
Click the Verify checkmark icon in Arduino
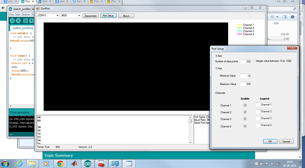pyautogui.click(x=12, y=21)
